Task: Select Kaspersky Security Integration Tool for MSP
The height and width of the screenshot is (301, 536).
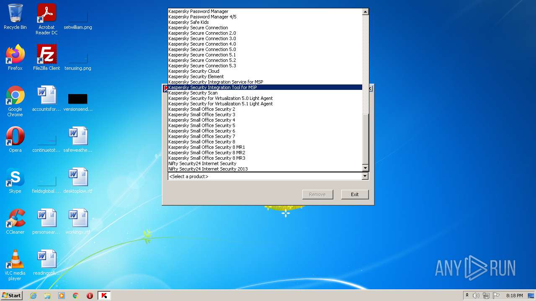Action: tap(265, 87)
